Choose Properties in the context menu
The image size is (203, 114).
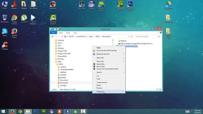[x=109, y=92]
